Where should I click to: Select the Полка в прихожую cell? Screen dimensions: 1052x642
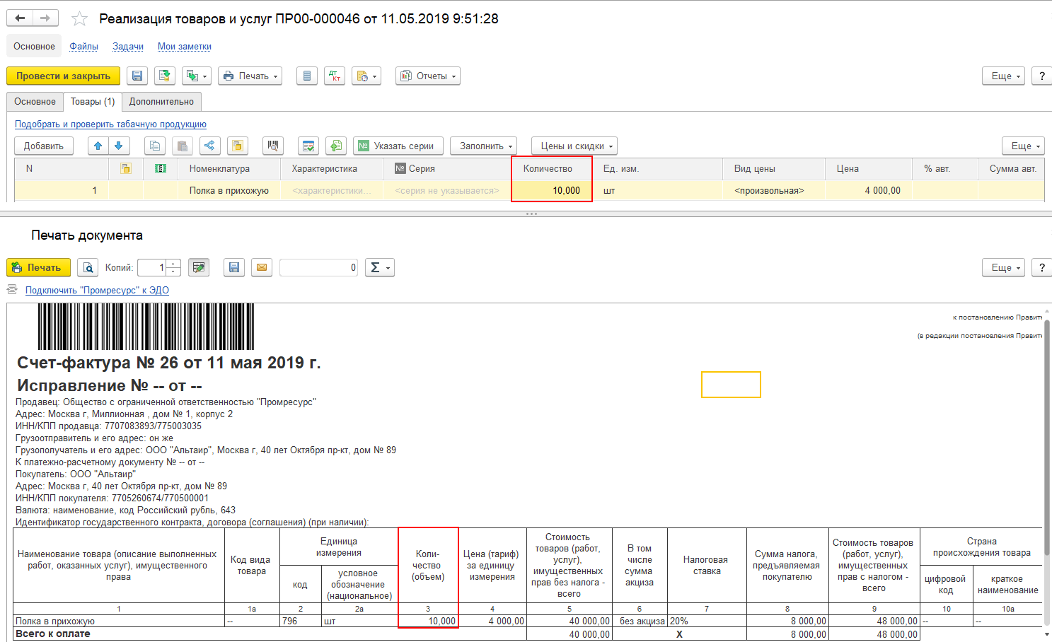pos(229,190)
